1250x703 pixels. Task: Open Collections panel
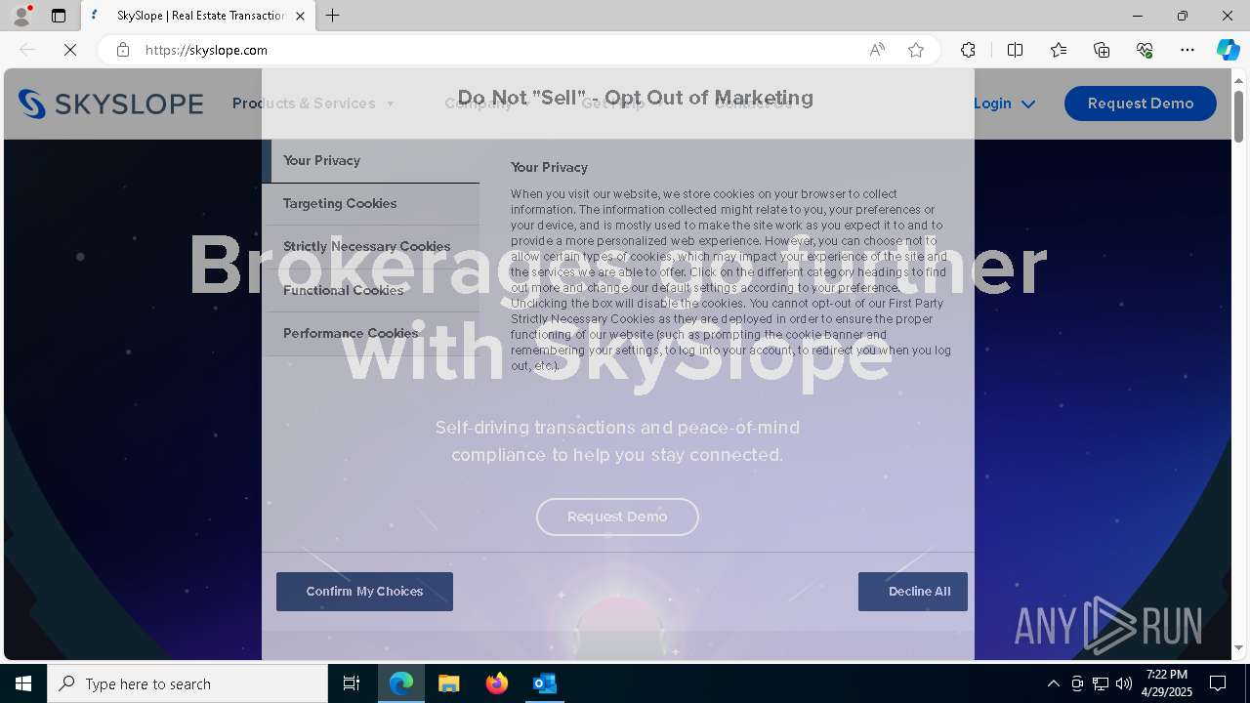coord(1102,50)
